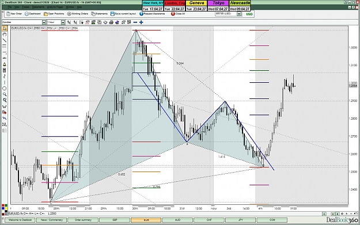The height and width of the screenshot is (225, 360).
Task: Switch to EUR tab
Action: [x=146, y=220]
